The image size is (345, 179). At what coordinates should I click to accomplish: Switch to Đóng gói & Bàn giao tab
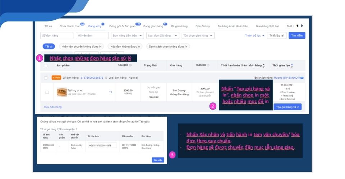click(122, 26)
